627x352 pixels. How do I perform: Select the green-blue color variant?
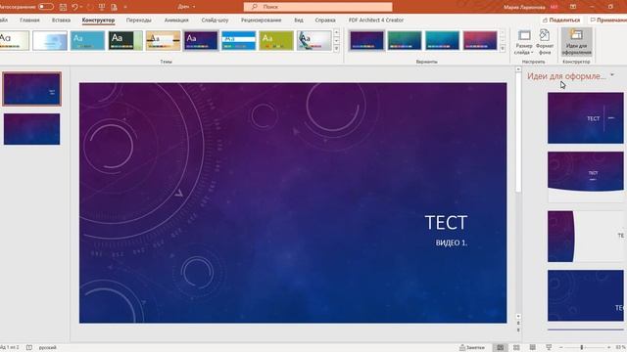coord(405,40)
